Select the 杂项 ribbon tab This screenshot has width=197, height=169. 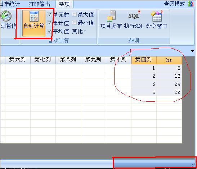point(64,4)
